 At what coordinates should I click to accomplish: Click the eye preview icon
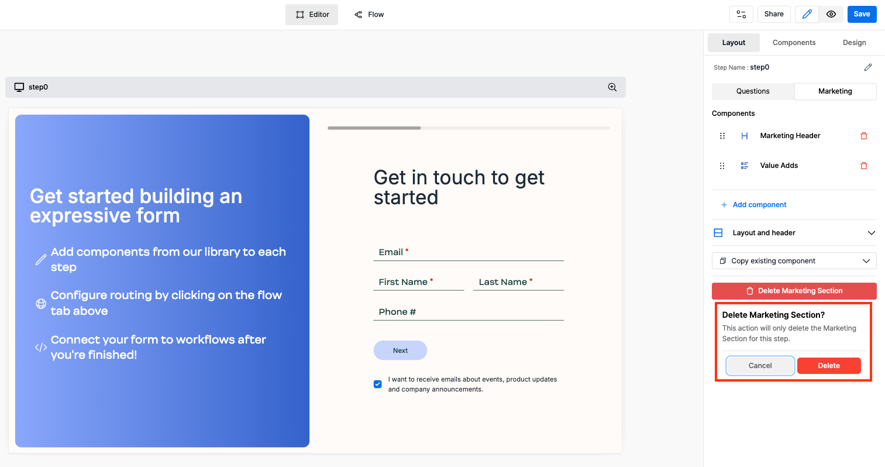[x=831, y=14]
